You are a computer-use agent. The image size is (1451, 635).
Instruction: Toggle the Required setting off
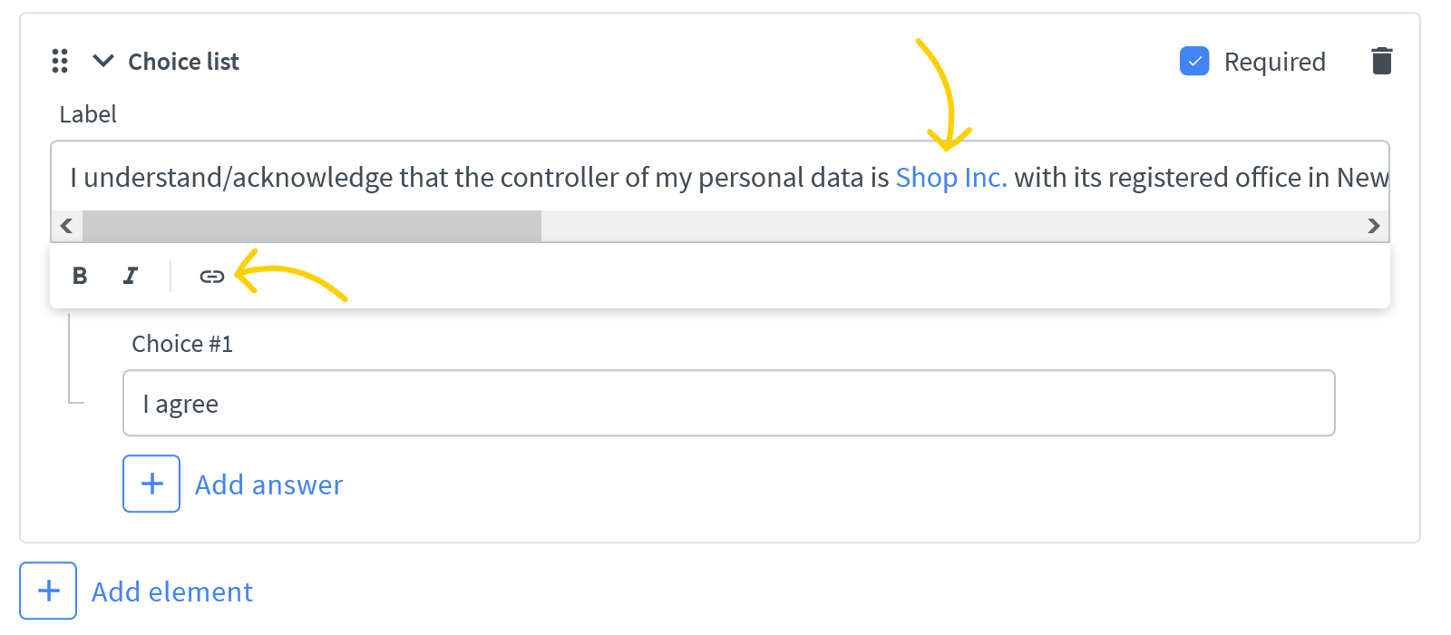coord(1196,61)
